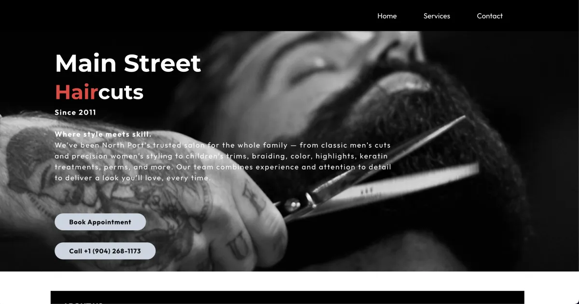579x304 pixels.
Task: Click the Book Appointment button
Action: (x=100, y=222)
